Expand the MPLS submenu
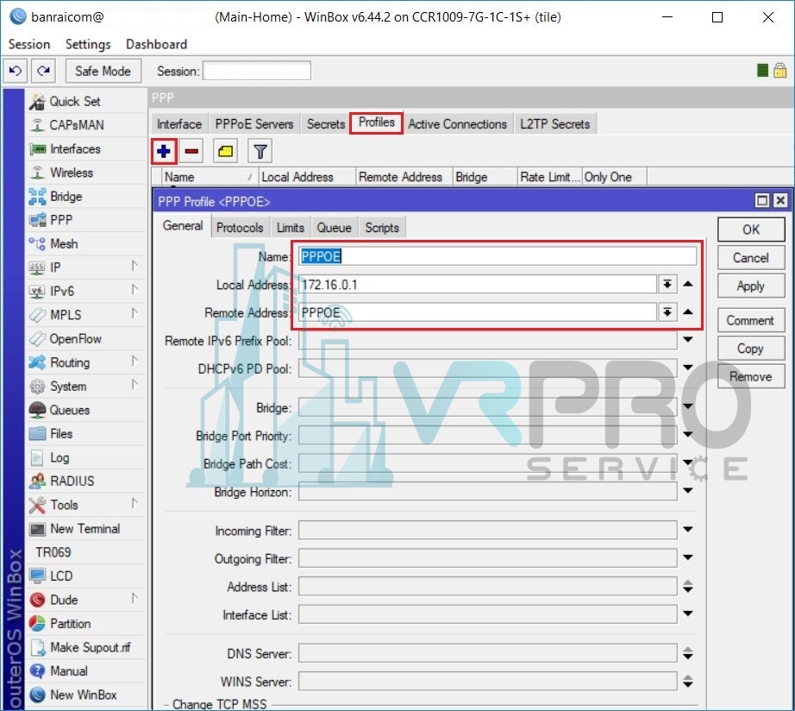 tap(135, 313)
